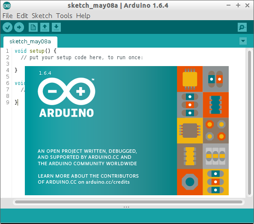Open the Tools menu
Screen dimensions: 254x224
[64, 16]
